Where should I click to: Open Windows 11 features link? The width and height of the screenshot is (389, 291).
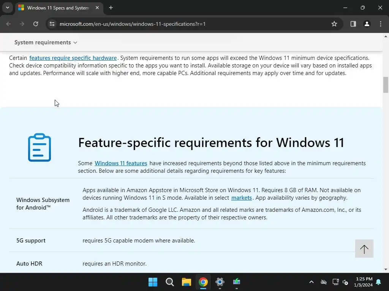click(121, 163)
